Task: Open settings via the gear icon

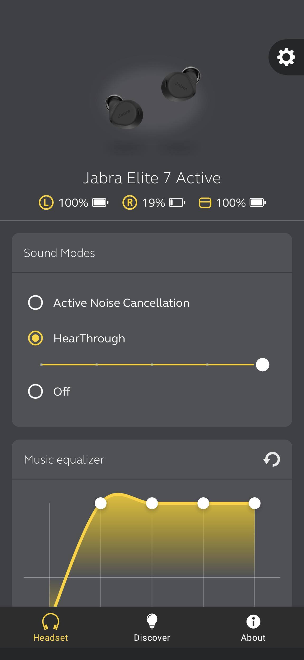Action: point(286,57)
